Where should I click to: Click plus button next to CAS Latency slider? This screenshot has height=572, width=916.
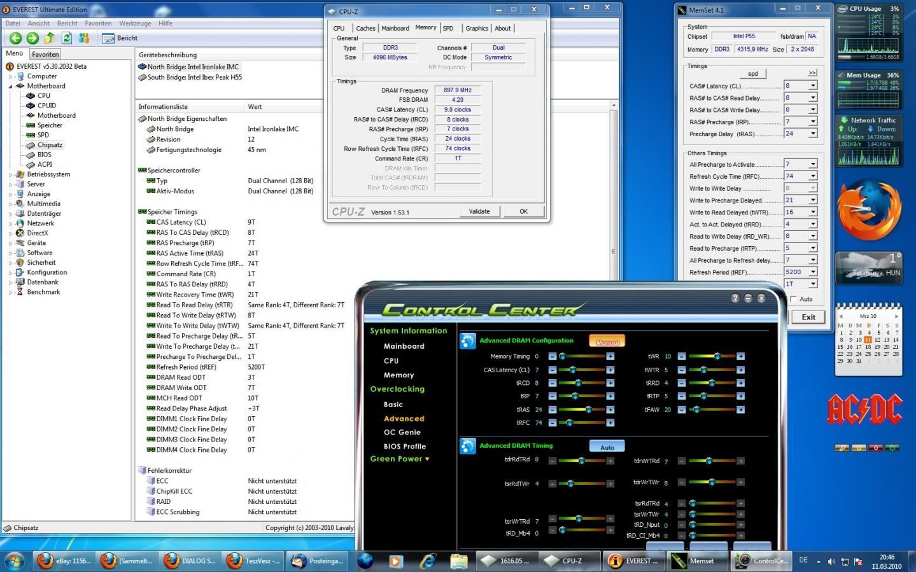pyautogui.click(x=610, y=370)
